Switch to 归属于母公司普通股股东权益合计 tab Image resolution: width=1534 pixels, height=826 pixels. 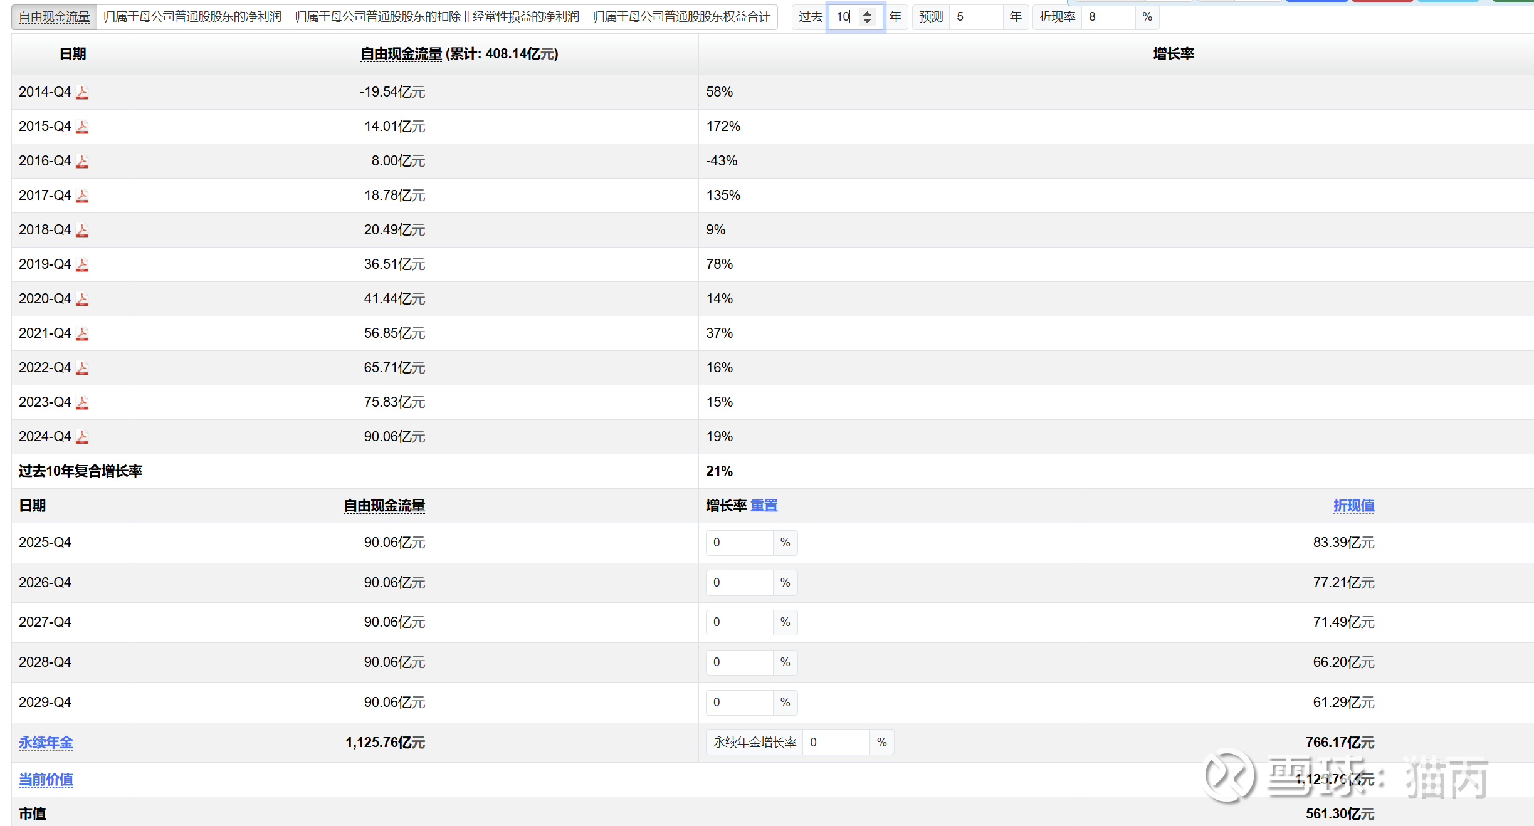pos(681,17)
